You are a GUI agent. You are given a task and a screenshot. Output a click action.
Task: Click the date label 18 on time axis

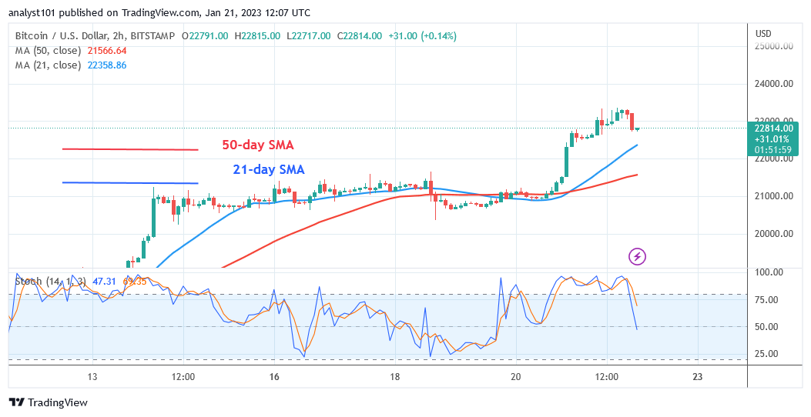pyautogui.click(x=395, y=377)
